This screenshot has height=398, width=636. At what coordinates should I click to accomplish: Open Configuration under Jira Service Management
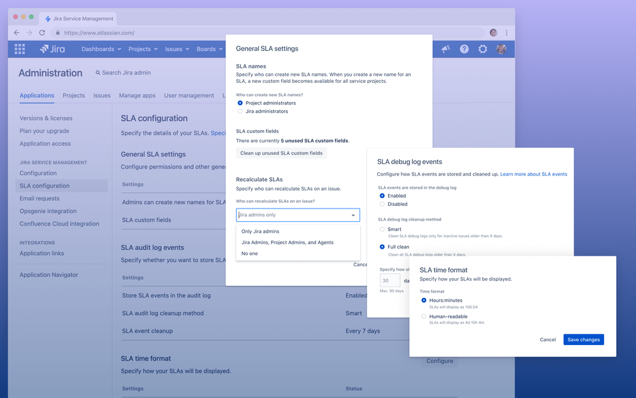[38, 173]
